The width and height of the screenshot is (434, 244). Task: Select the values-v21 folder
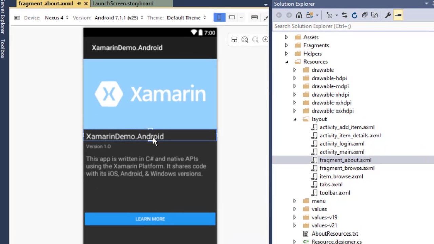pos(324,225)
